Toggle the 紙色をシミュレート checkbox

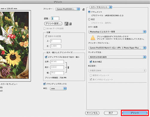click(x=91, y=75)
